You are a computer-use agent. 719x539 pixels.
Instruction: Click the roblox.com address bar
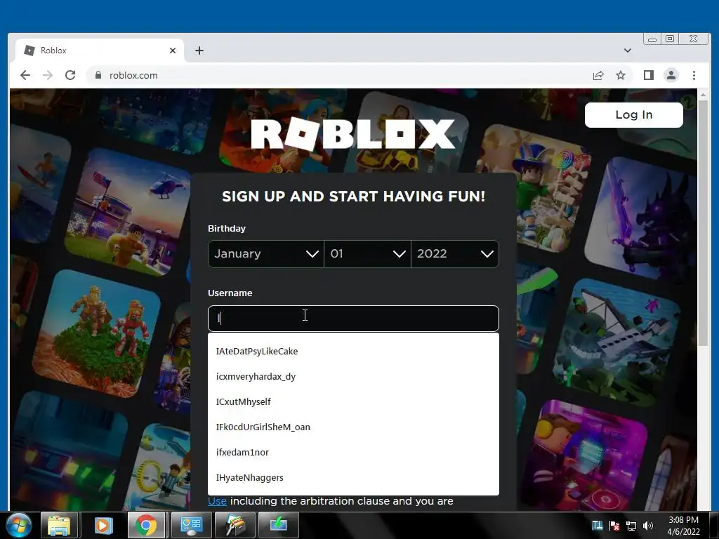[x=337, y=75]
